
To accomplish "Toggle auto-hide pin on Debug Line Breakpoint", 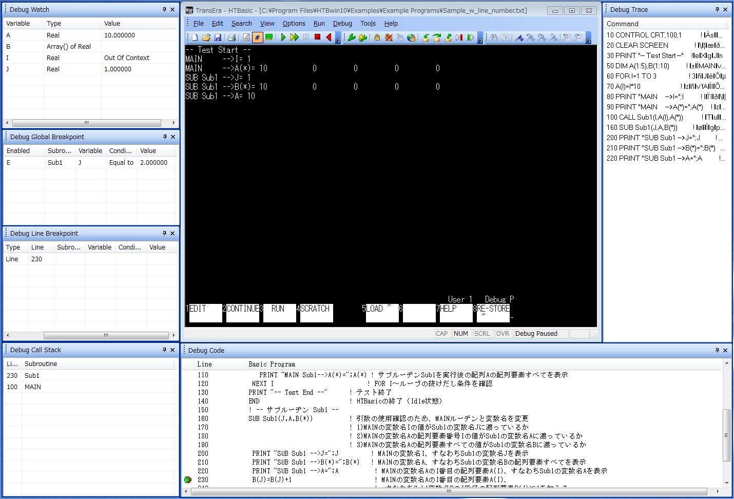I will (165, 233).
